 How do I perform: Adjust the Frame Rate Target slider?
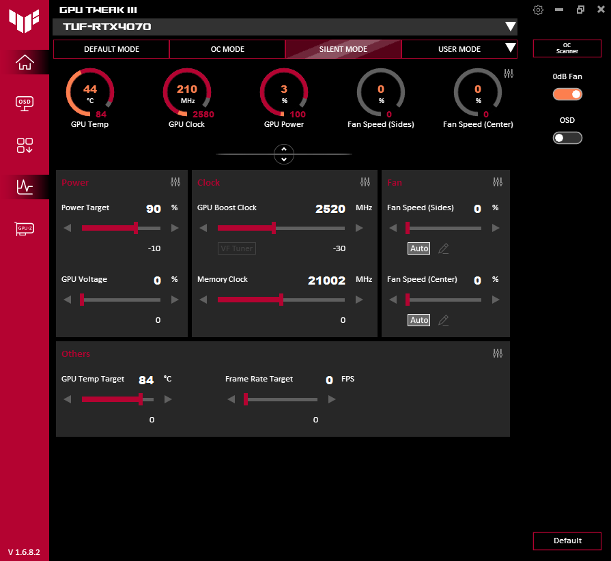[x=281, y=399]
